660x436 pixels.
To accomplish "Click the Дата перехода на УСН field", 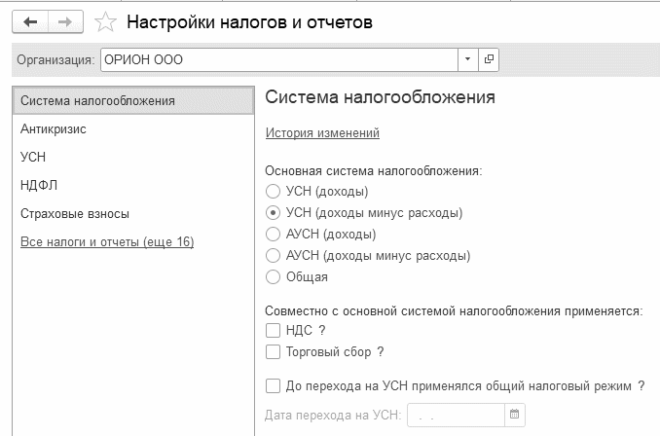I will point(455,416).
